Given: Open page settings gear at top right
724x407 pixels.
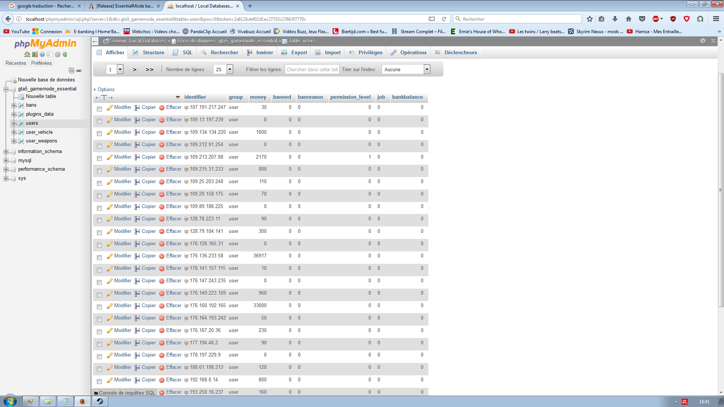Looking at the screenshot, I should click(x=703, y=41).
